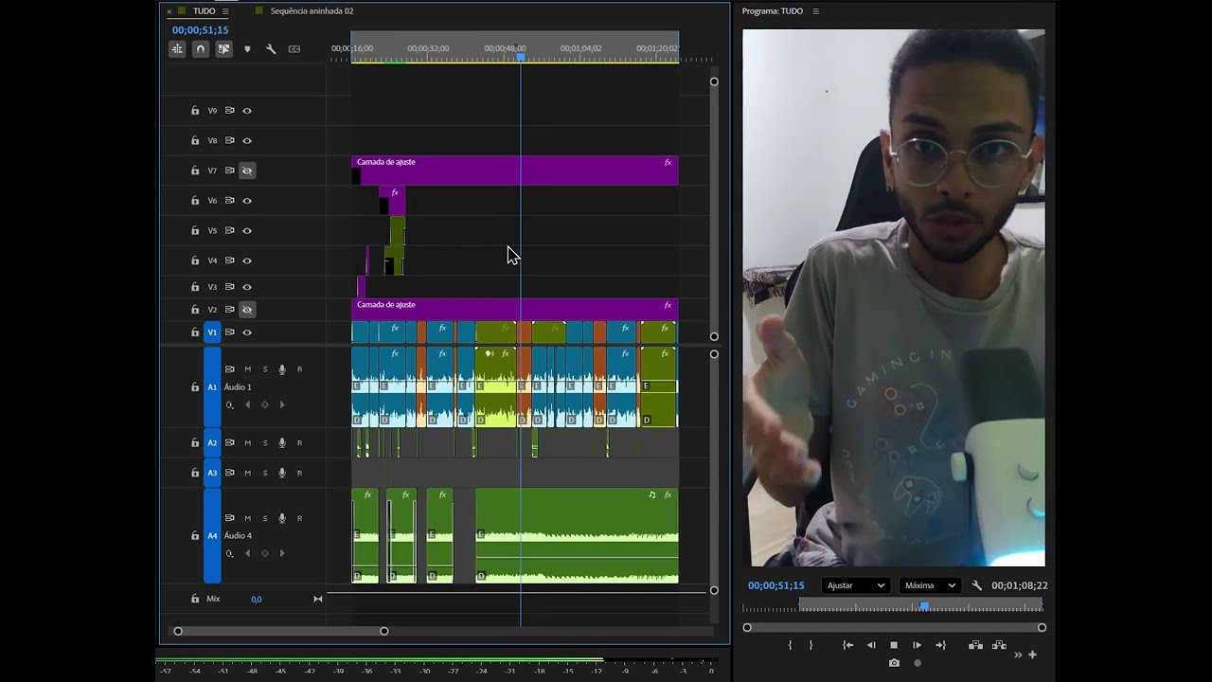Click the Extract button in Program monitor
The height and width of the screenshot is (682, 1212).
pos(999,645)
